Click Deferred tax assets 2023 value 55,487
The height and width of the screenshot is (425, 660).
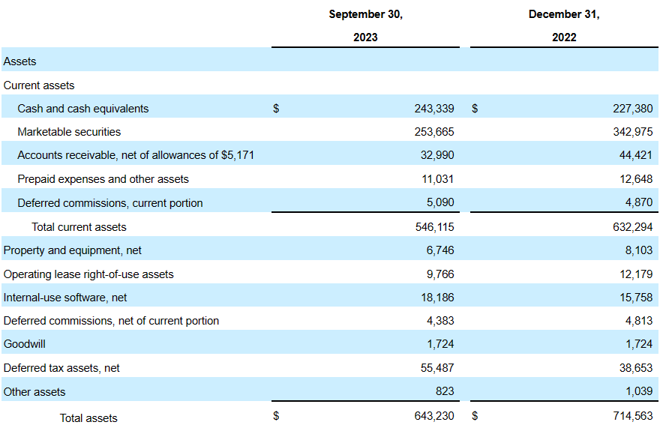point(436,368)
